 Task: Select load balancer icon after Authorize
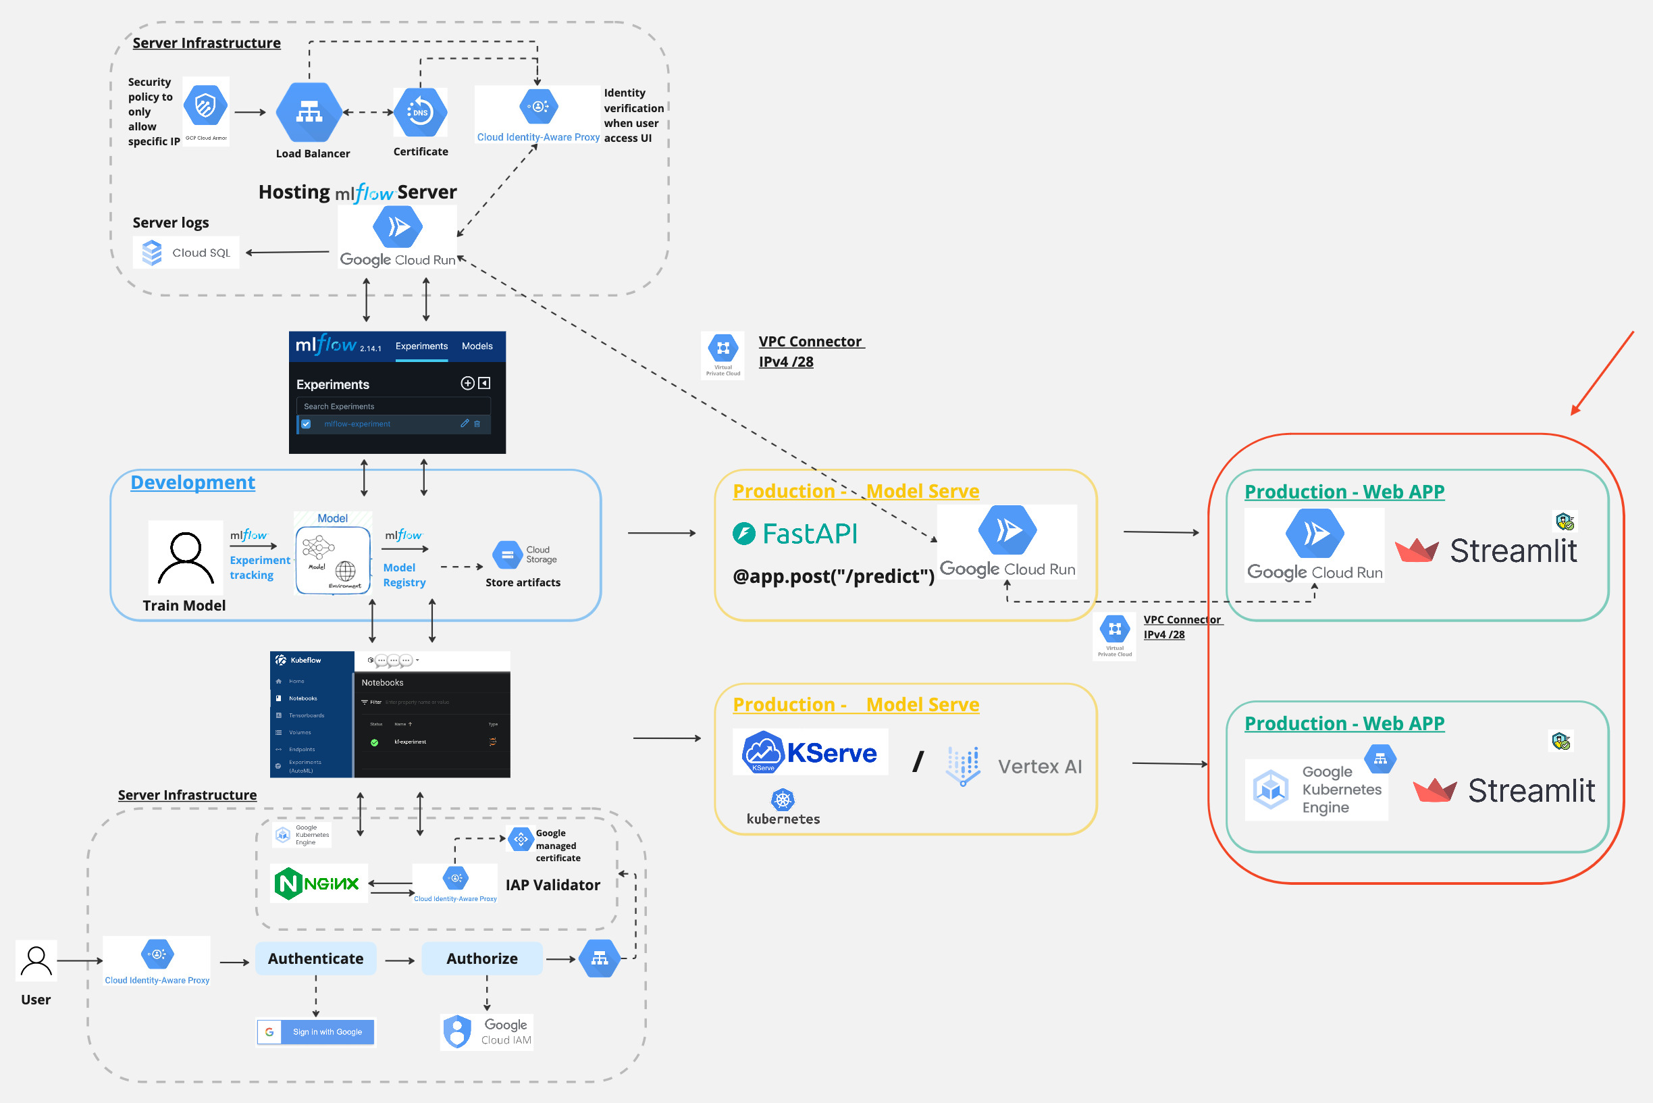tap(600, 958)
